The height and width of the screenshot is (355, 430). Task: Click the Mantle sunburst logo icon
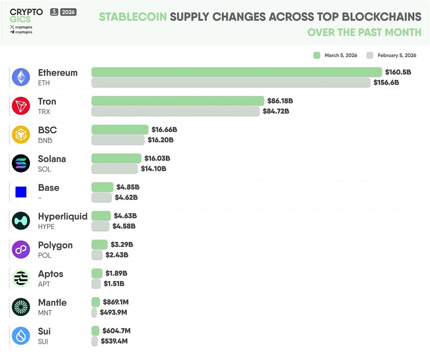tap(21, 307)
